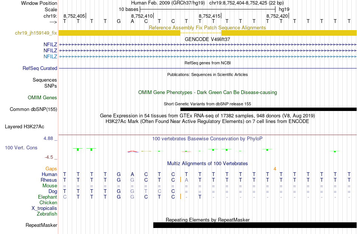Click the hg19 label beside the scale bar
The height and width of the screenshot is (234, 357).
[x=284, y=9]
